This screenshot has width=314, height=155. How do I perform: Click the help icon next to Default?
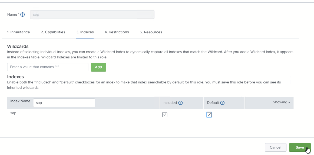pyautogui.click(x=222, y=103)
